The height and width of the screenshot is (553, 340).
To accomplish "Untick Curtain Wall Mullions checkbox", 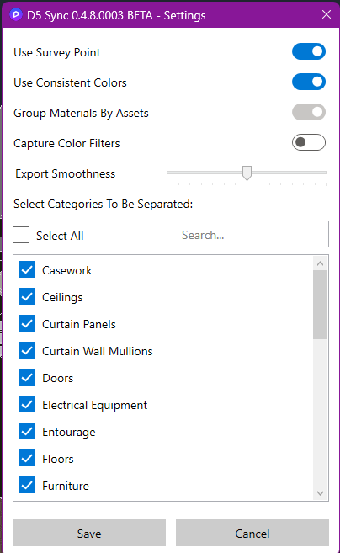I will point(27,350).
